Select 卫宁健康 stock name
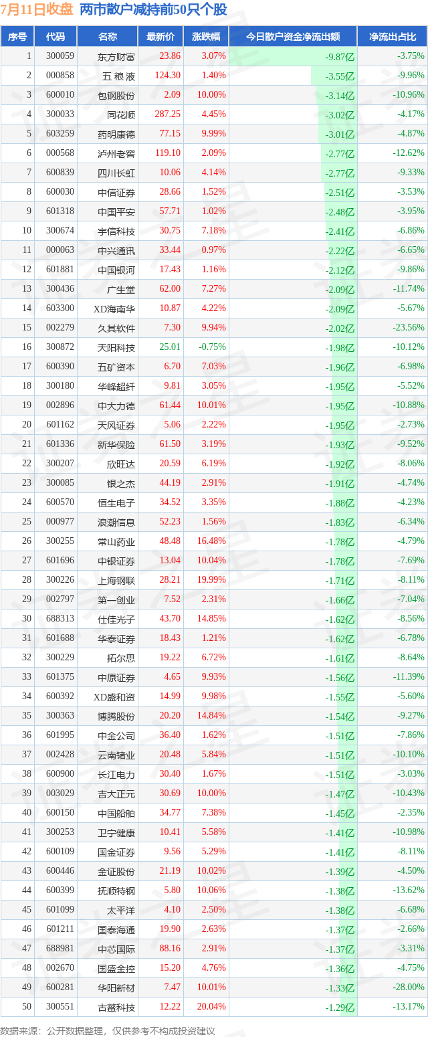The width and height of the screenshot is (428, 1037). (116, 832)
